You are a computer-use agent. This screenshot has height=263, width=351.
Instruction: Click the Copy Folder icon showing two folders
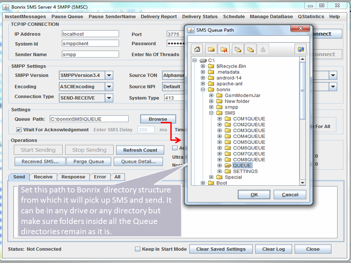click(x=250, y=49)
